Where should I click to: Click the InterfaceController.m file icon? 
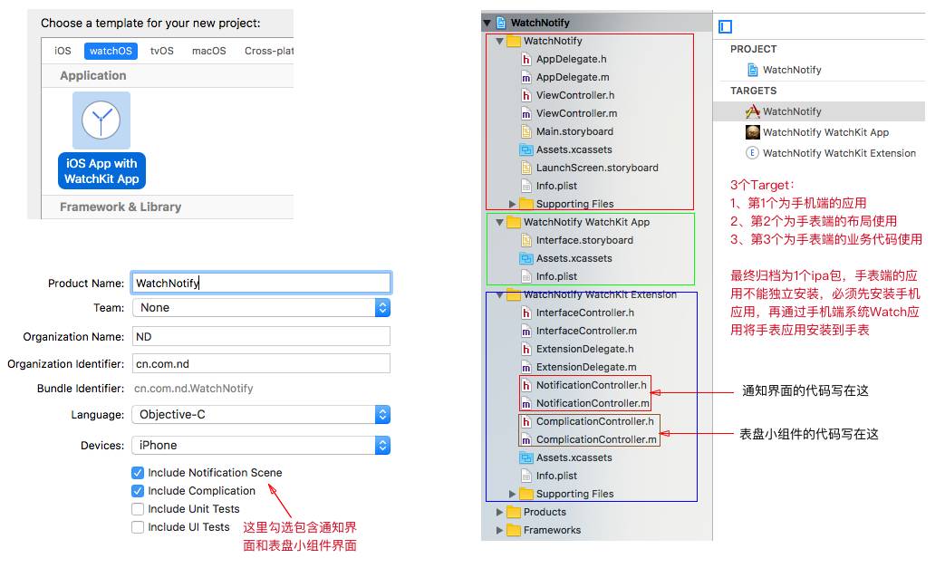pyautogui.click(x=526, y=331)
